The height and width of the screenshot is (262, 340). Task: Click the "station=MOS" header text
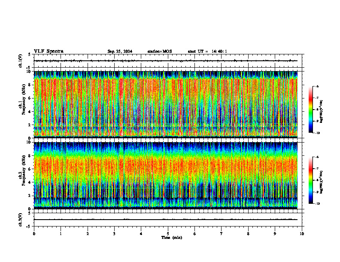pyautogui.click(x=160, y=51)
